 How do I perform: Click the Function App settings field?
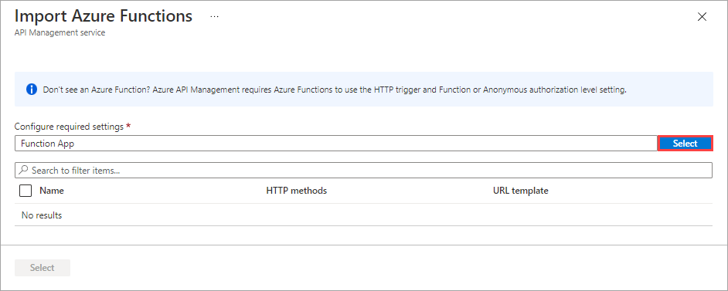coord(336,144)
